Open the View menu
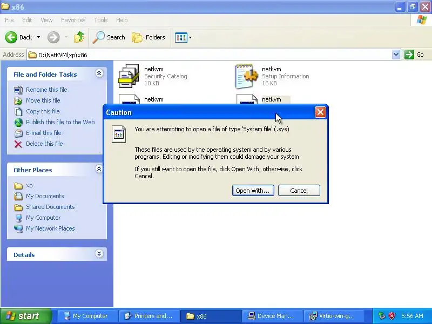Viewport: 432px width, 324px height. pos(46,20)
